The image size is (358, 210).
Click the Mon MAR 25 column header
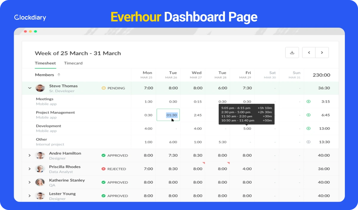[x=147, y=75]
